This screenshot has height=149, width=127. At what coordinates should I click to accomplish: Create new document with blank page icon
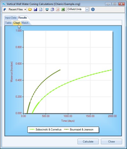click(x=41, y=10)
